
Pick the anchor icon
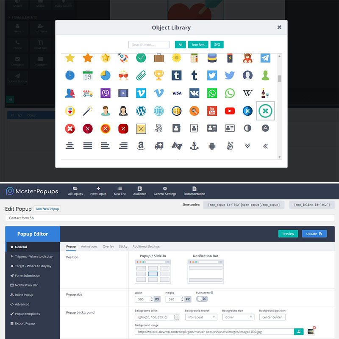point(194,146)
